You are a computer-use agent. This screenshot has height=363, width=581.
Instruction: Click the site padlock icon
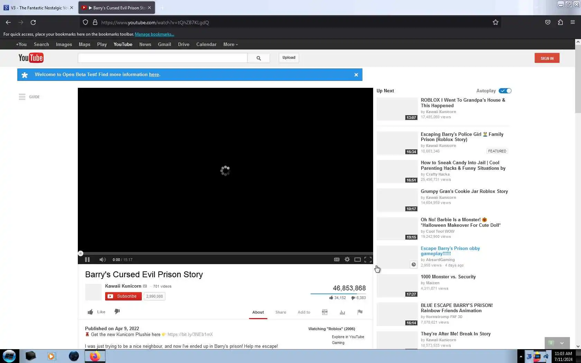[x=95, y=22]
